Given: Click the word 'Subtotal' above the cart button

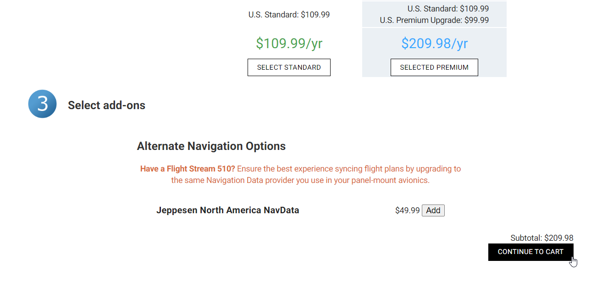Looking at the screenshot, I should tap(525, 238).
